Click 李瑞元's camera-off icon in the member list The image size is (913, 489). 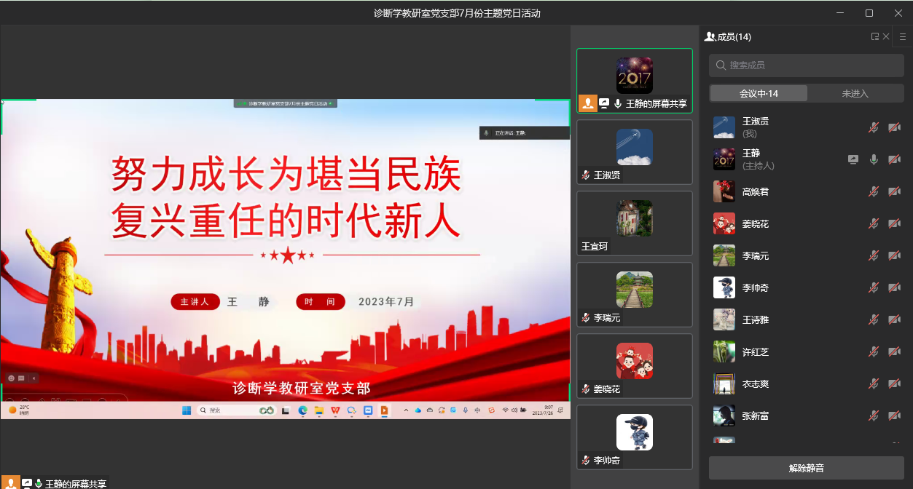point(894,255)
